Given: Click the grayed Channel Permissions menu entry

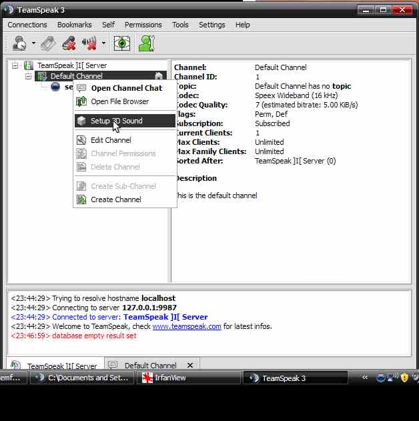Looking at the screenshot, I should [x=125, y=153].
